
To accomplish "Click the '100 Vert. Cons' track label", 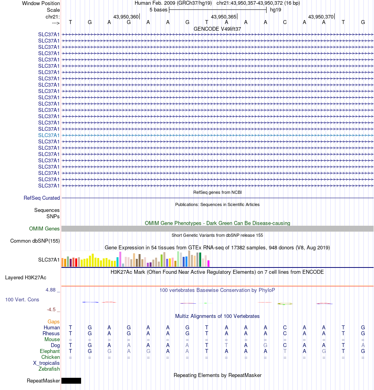I will 22,299.
